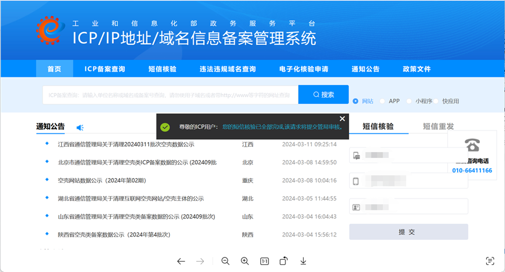Open 江西省通信管理局 20240311 notice
Screen dimensions: 505x272
pos(126,144)
